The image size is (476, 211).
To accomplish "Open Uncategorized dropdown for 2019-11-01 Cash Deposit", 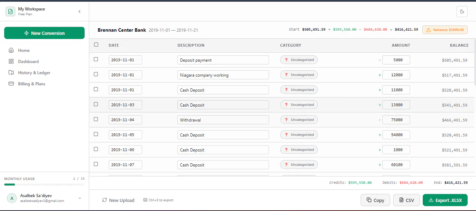I will point(299,90).
